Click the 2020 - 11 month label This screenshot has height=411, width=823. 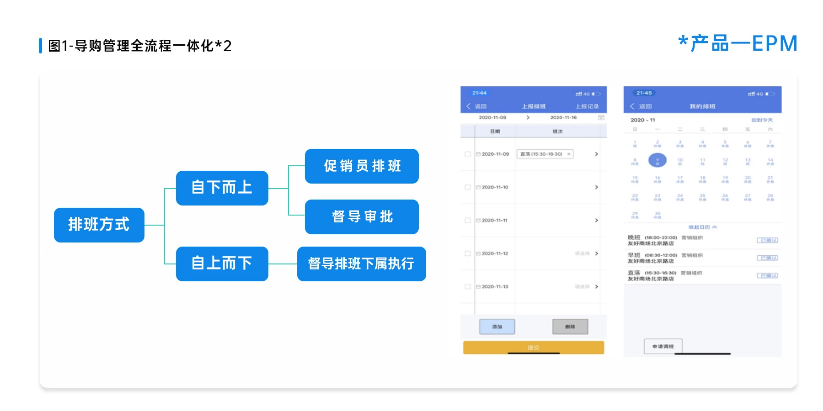[x=643, y=120]
